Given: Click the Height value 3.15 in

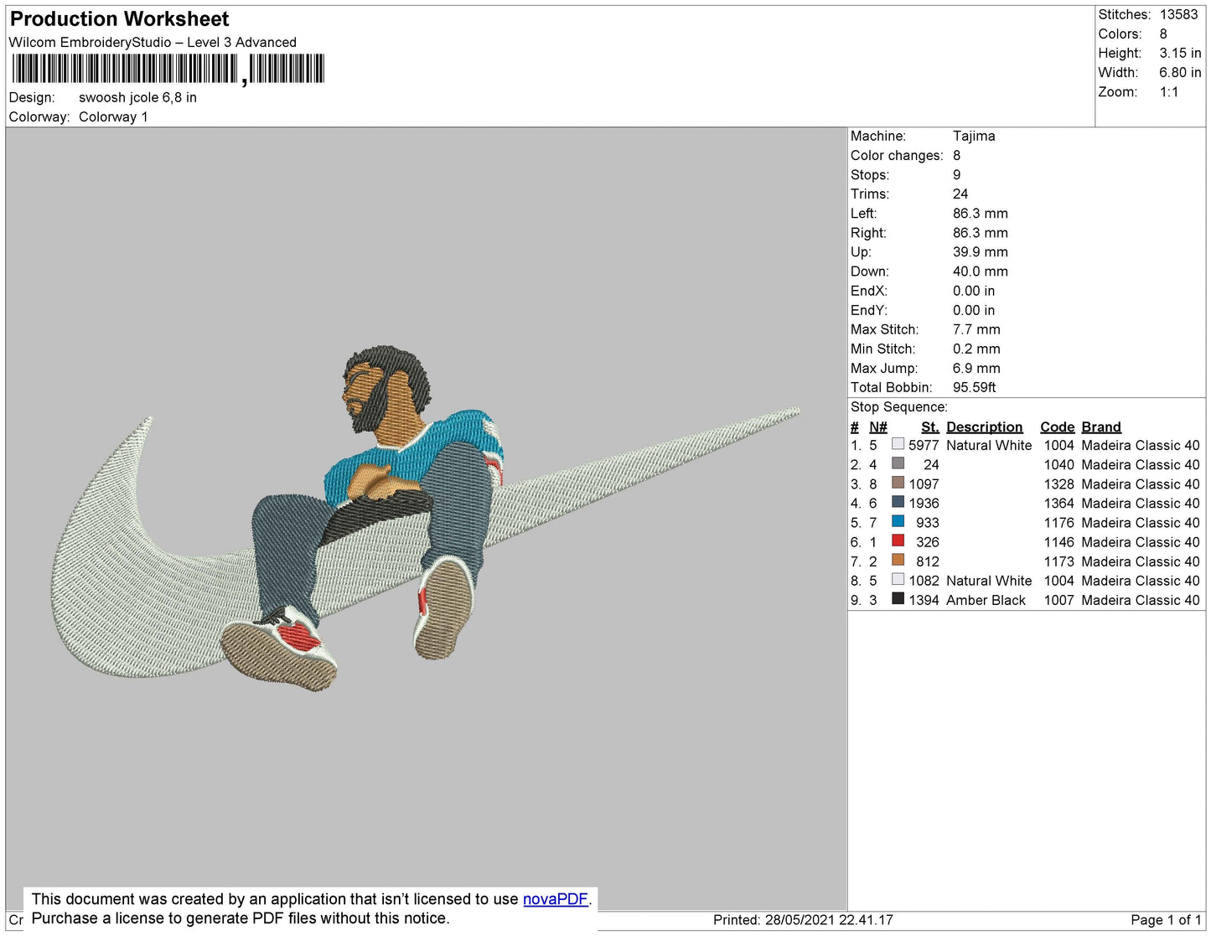Looking at the screenshot, I should point(1180,53).
